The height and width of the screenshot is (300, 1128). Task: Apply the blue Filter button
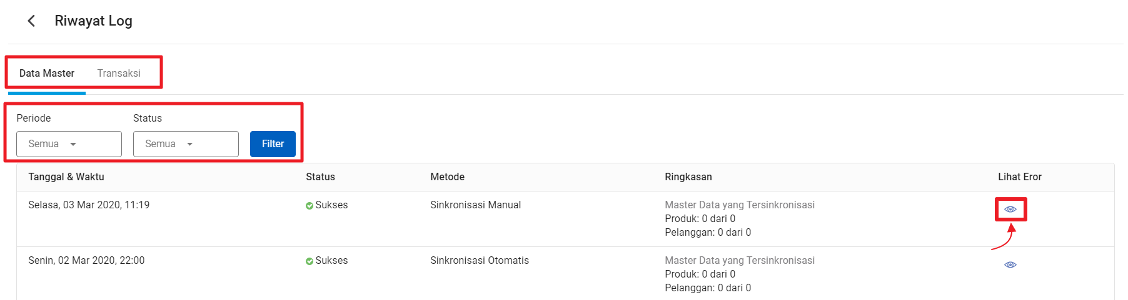(273, 144)
